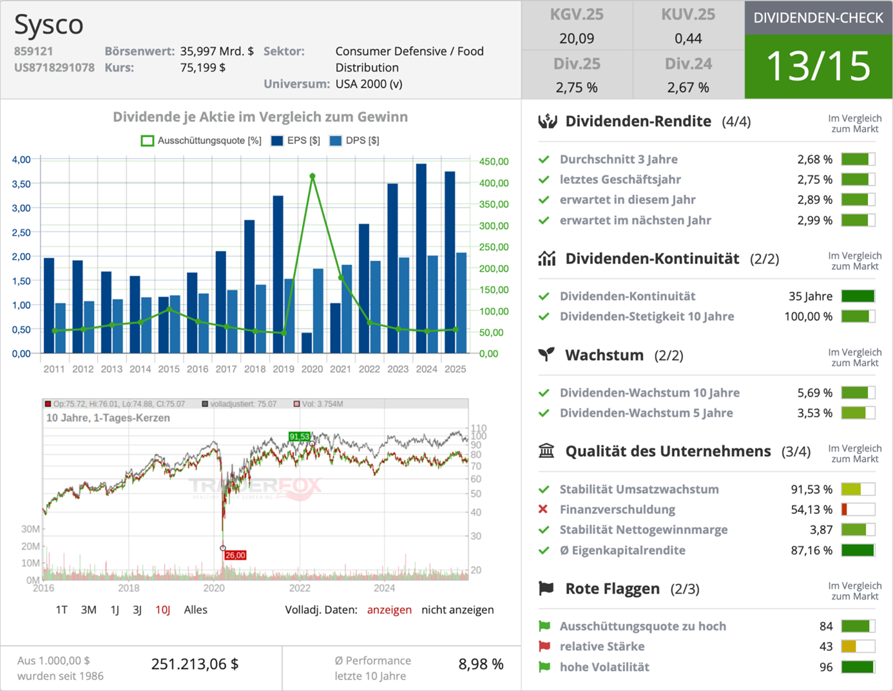Select the Rote Flaggen flag icon
This screenshot has width=893, height=691.
[545, 588]
